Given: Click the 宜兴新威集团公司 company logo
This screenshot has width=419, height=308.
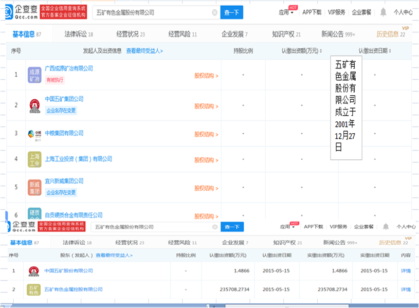Looking at the screenshot, I should [34, 187].
